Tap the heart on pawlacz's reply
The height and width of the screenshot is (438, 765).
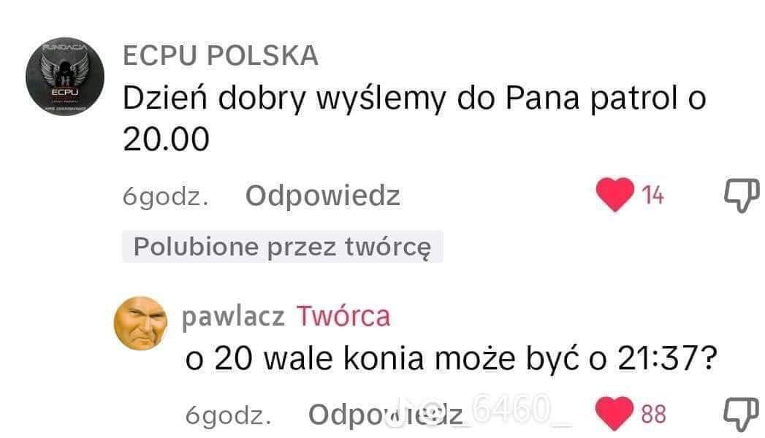[614, 414]
